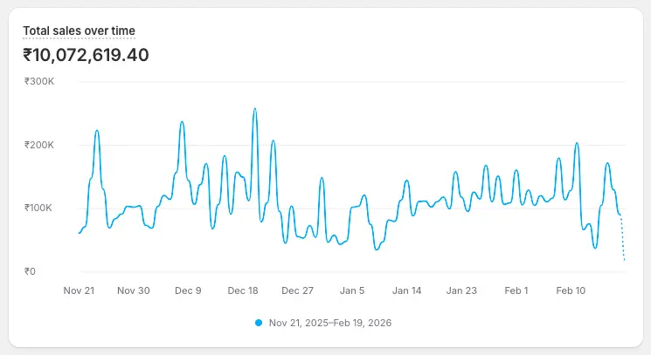The height and width of the screenshot is (355, 651).
Task: Click the "Total sales over time" title
Action: coord(79,31)
